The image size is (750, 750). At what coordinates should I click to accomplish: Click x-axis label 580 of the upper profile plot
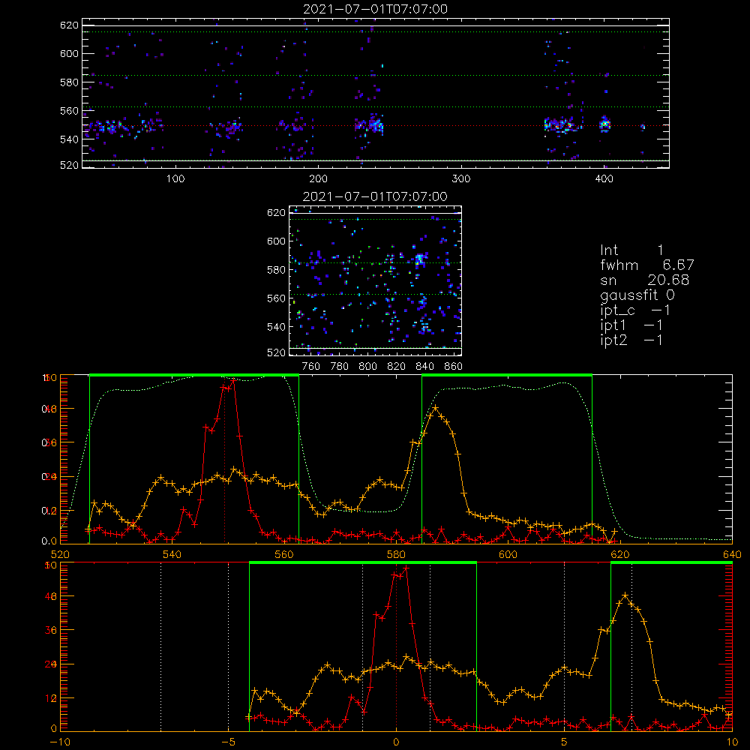tap(396, 555)
